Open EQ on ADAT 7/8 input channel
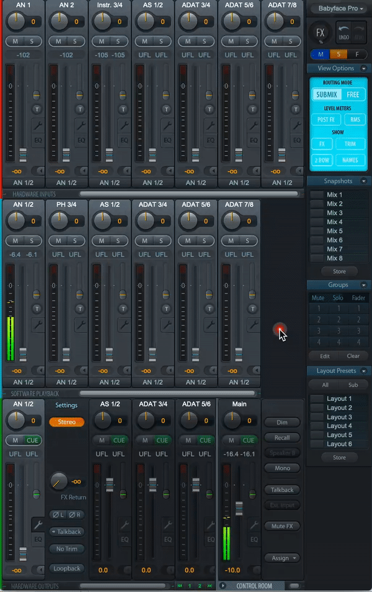 pos(298,140)
